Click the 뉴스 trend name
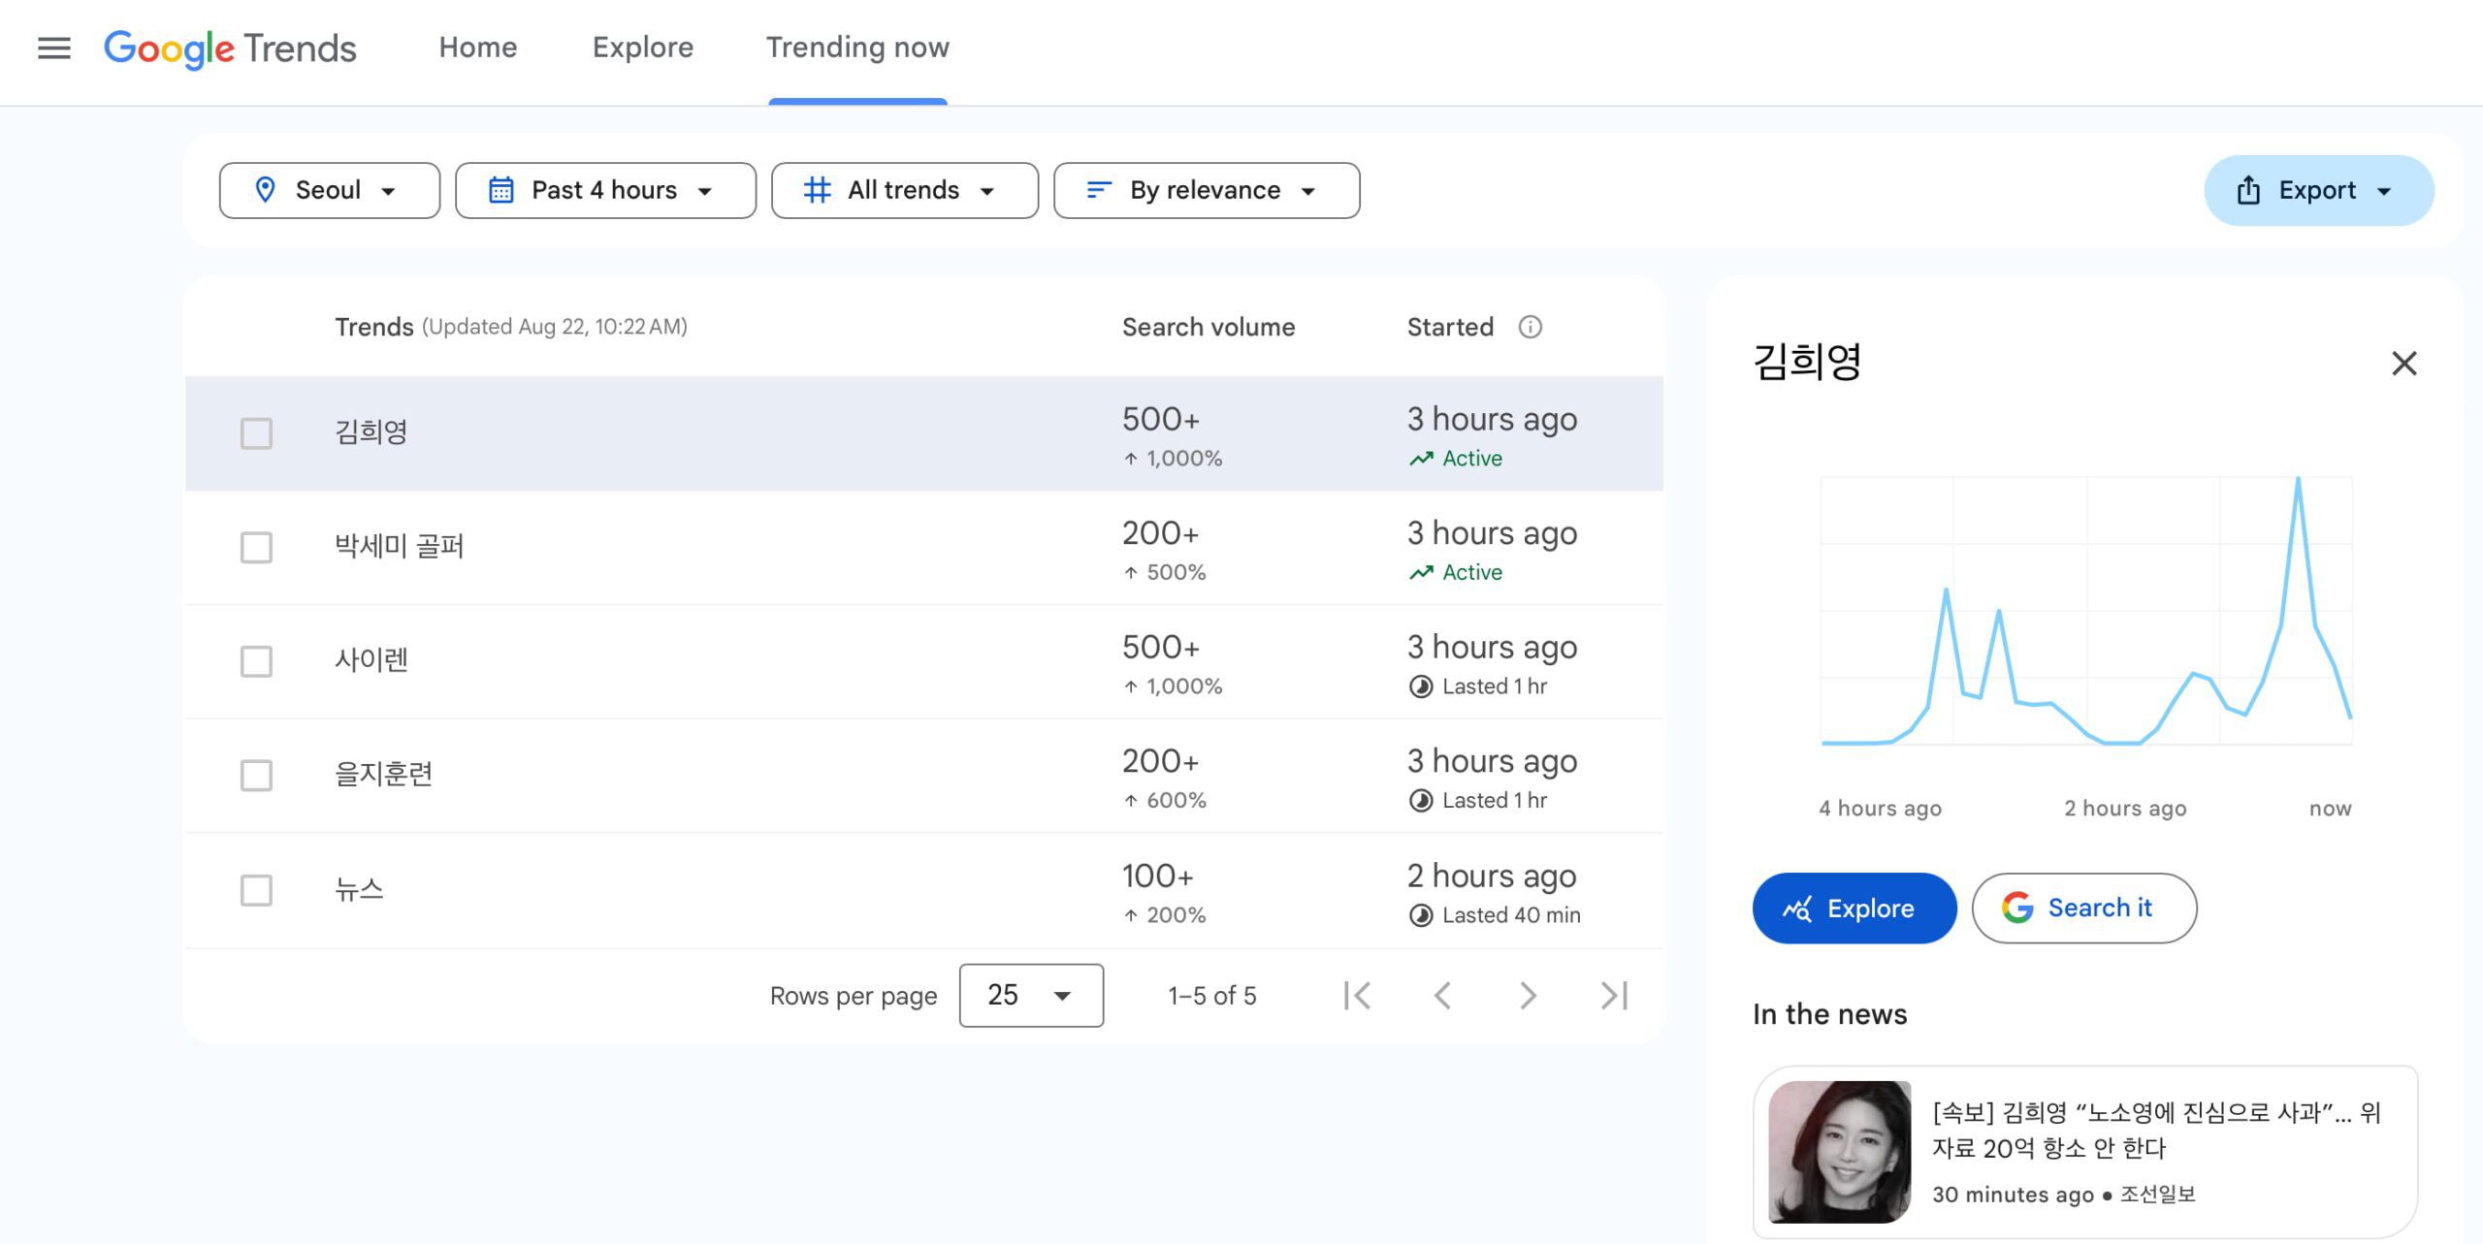Screen dimensions: 2483x1244 point(359,890)
